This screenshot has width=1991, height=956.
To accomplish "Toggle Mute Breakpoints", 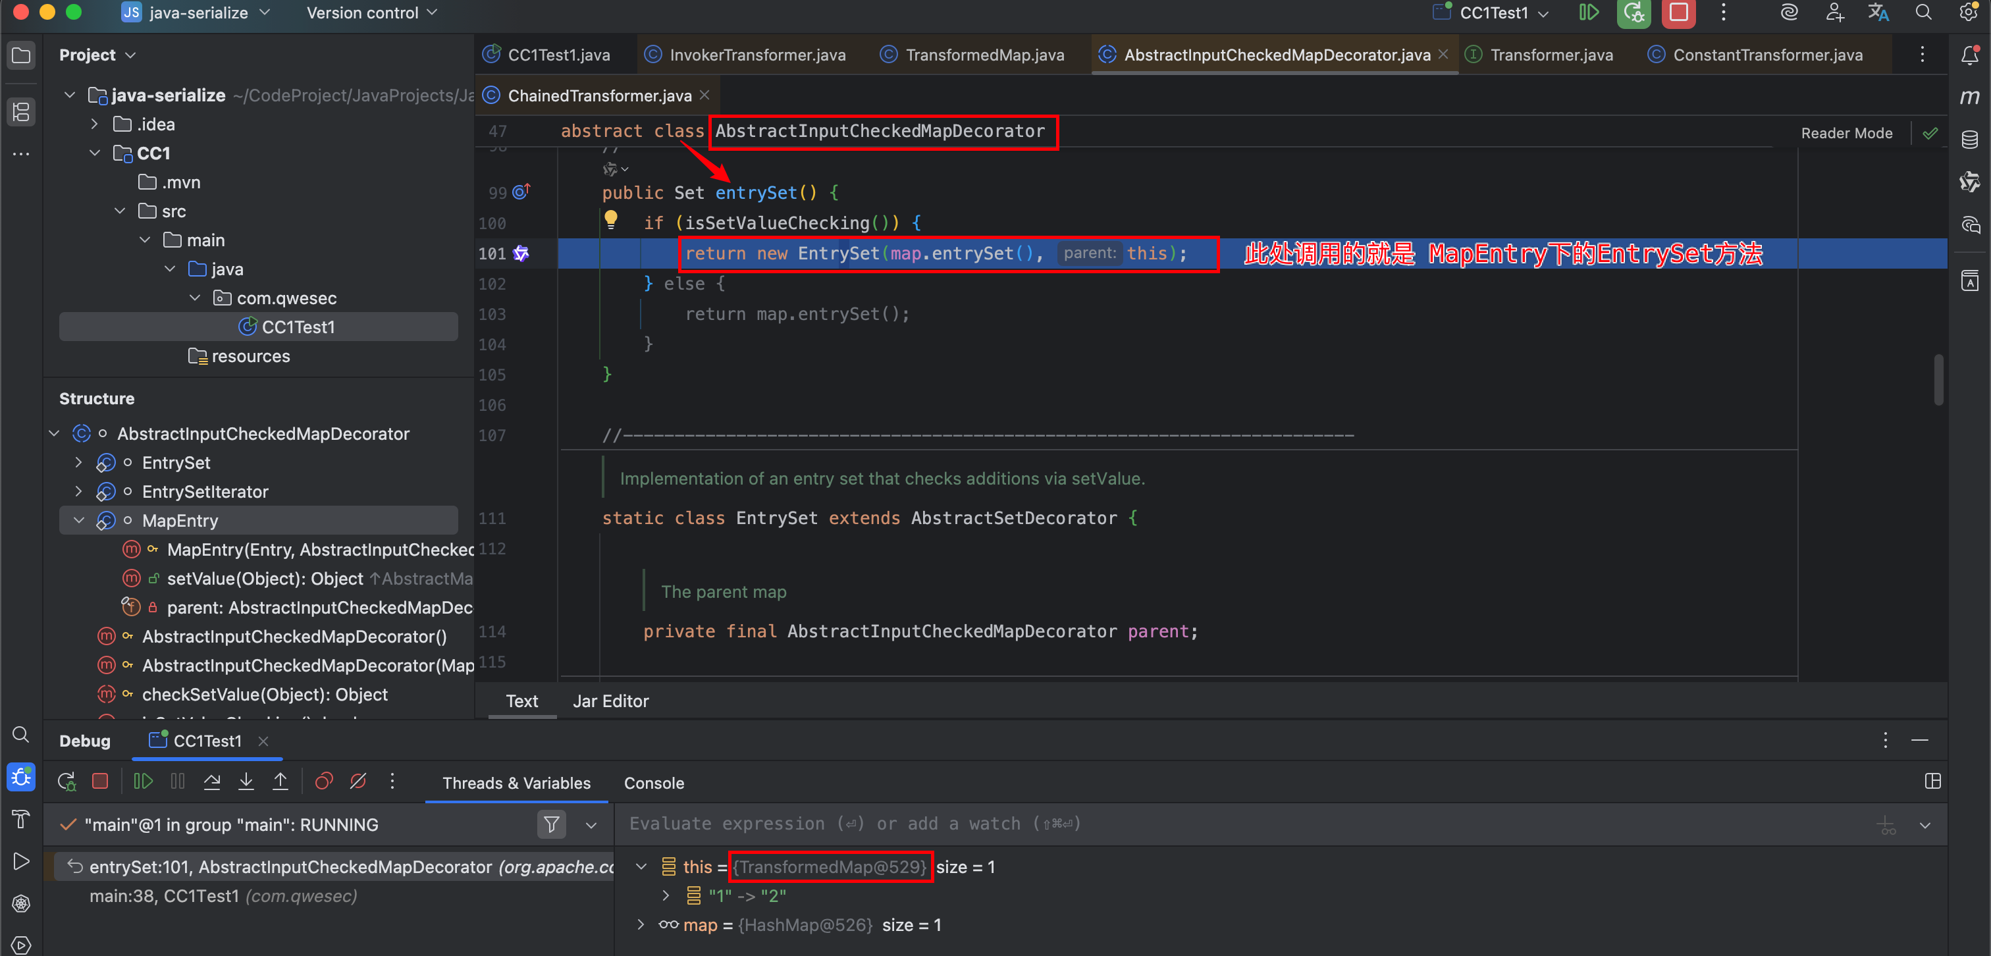I will click(358, 782).
